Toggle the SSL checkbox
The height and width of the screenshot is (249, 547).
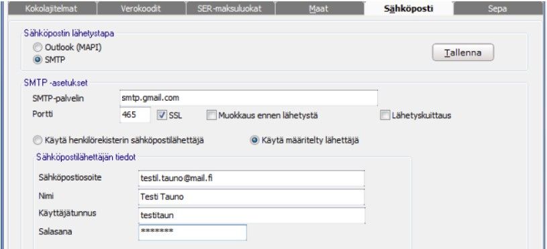pyautogui.click(x=162, y=115)
